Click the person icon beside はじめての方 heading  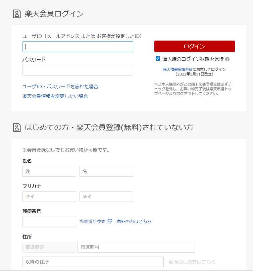[x=16, y=127]
